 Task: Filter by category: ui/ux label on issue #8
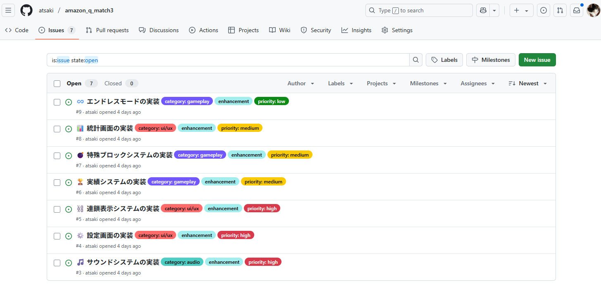point(155,128)
